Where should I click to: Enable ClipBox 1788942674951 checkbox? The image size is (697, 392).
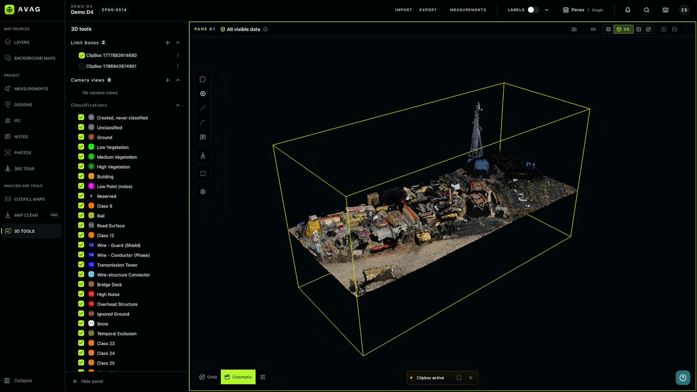82,66
